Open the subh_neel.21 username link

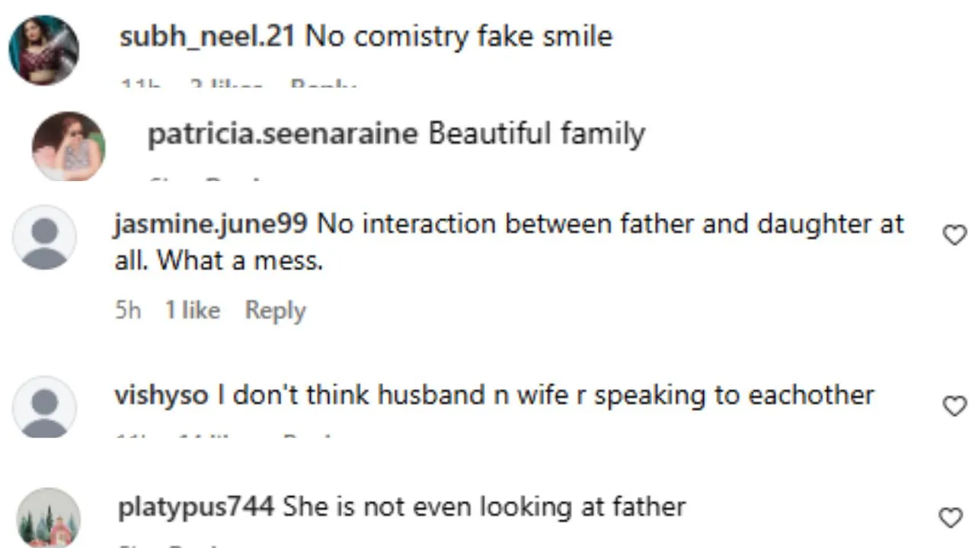point(207,37)
